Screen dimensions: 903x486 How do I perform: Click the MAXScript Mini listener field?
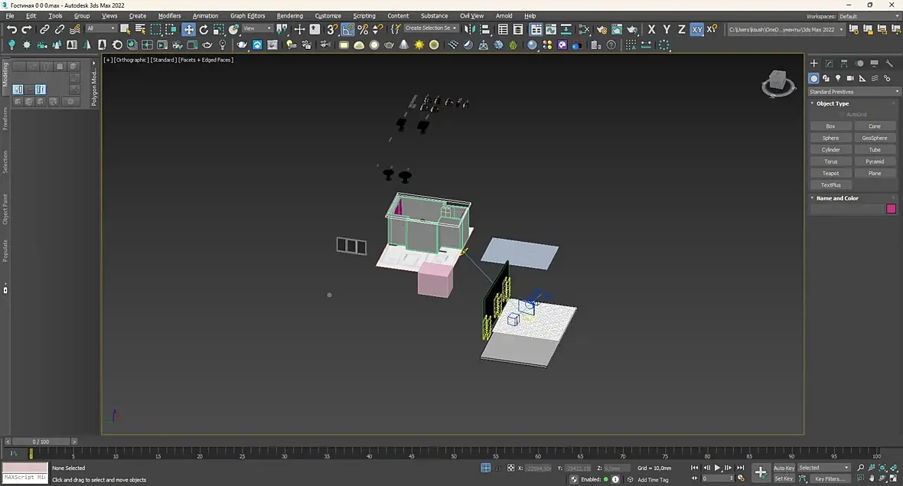tap(24, 477)
